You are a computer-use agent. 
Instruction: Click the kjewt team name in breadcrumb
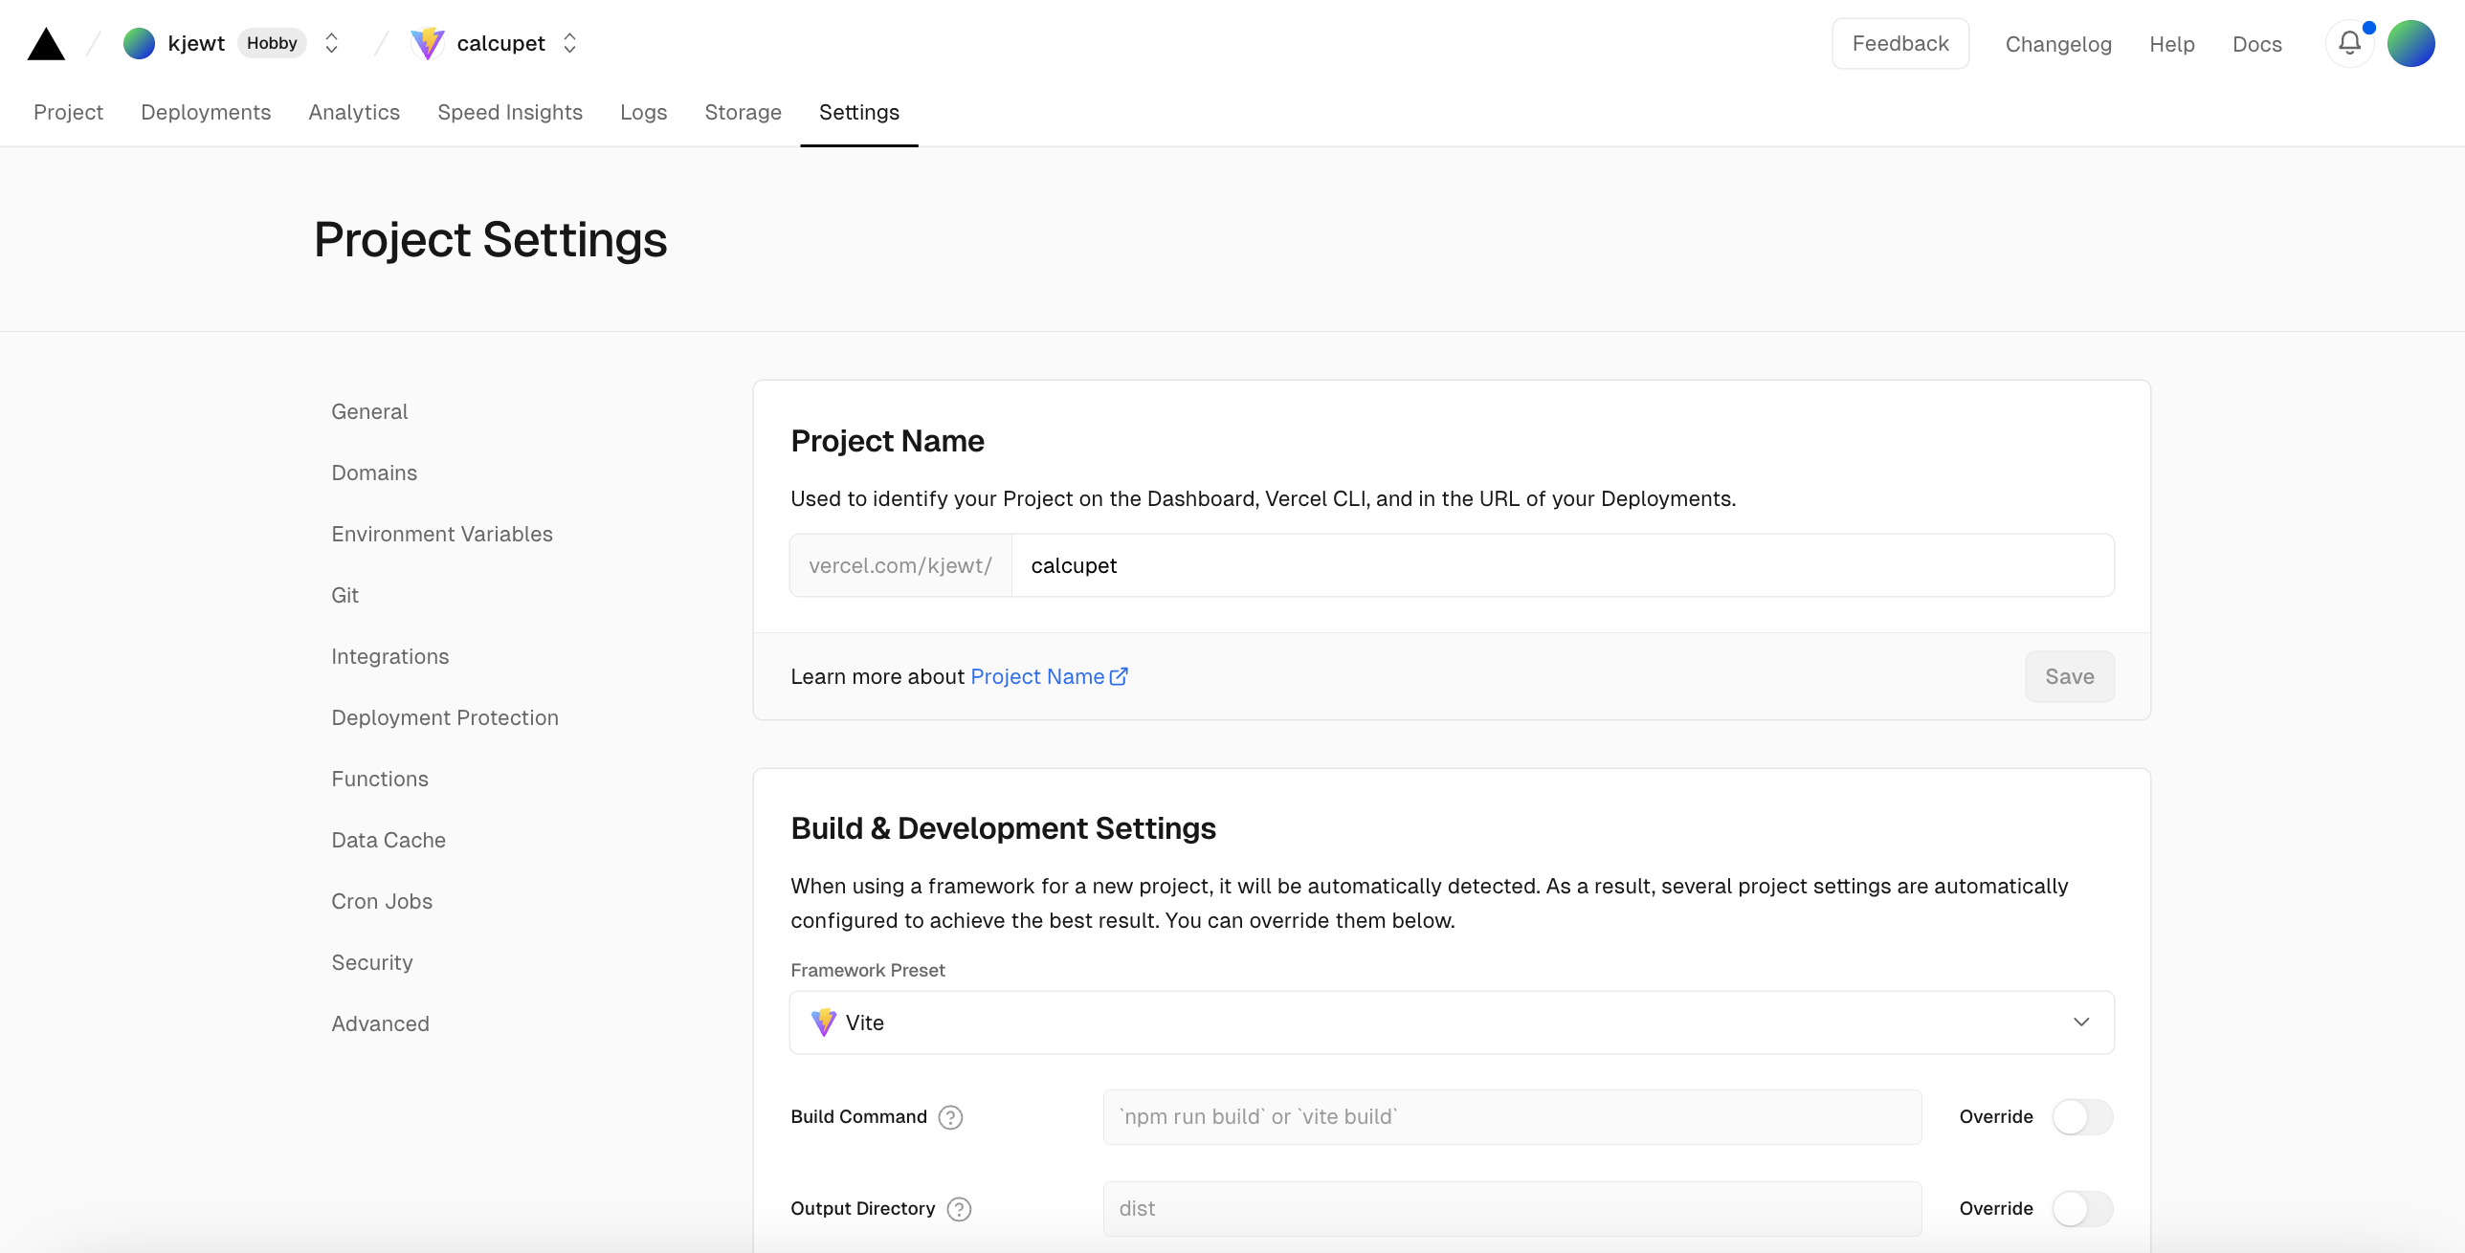[196, 43]
